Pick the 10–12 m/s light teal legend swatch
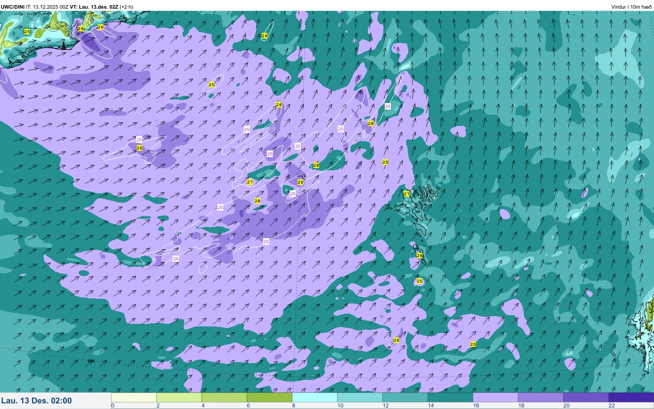 [360, 397]
